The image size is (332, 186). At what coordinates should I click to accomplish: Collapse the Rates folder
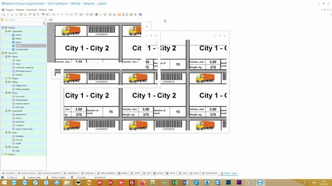(x=6, y=132)
